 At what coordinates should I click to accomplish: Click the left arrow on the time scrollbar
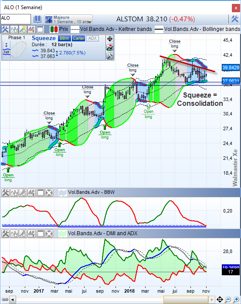tap(12, 300)
